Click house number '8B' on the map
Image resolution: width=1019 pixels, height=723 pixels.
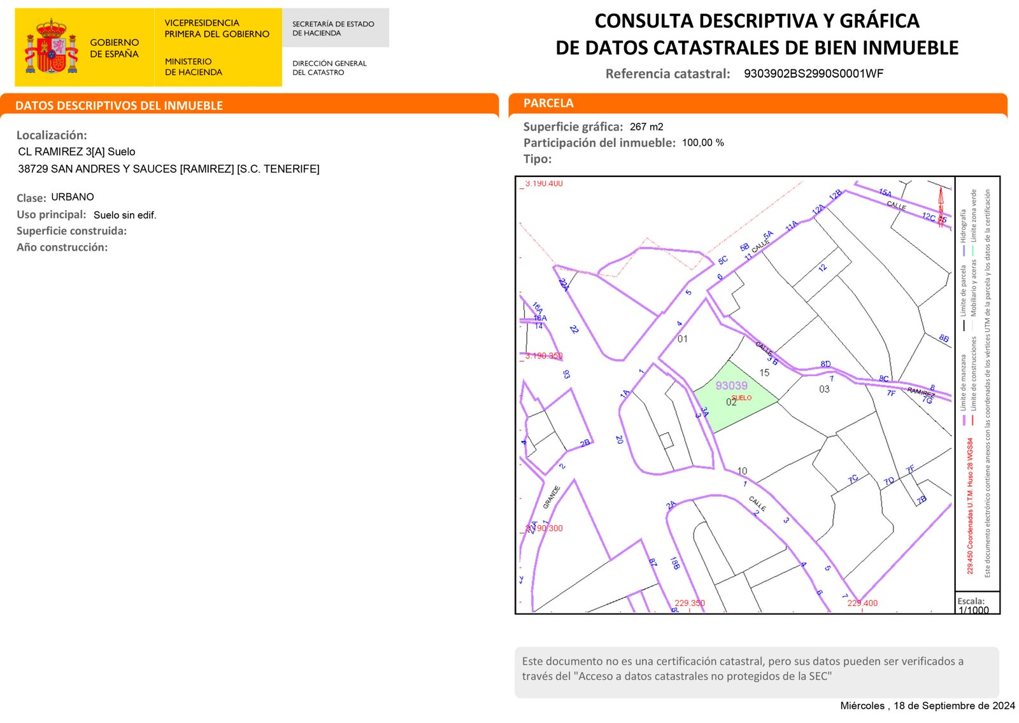click(x=944, y=339)
